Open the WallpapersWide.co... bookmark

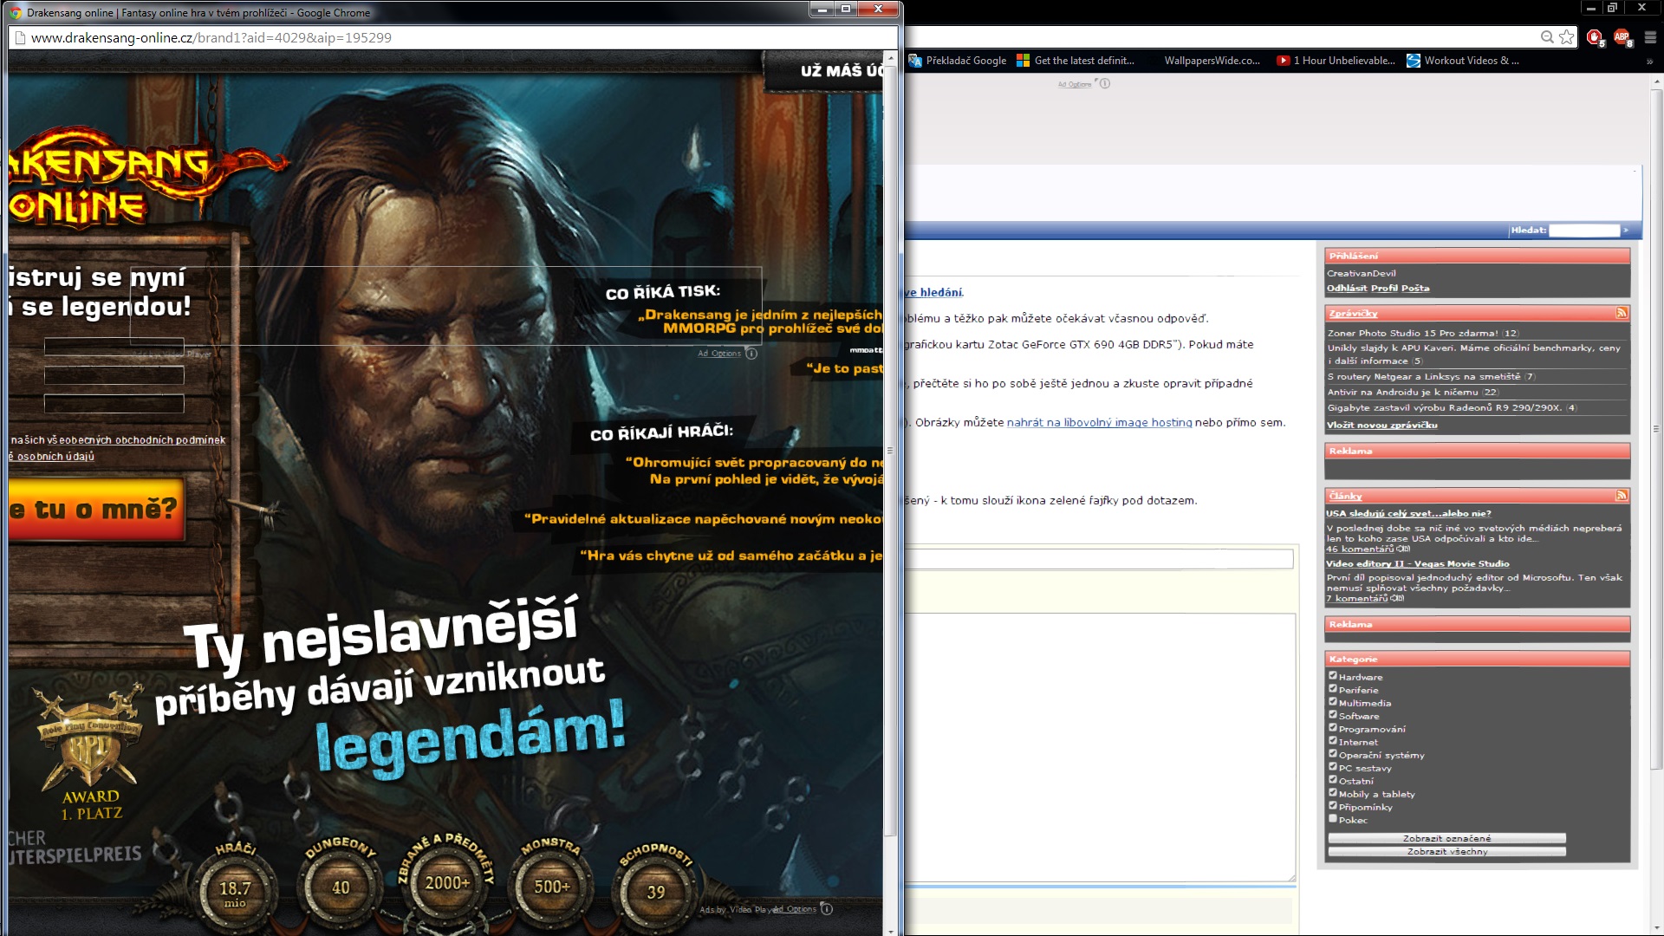tap(1212, 61)
